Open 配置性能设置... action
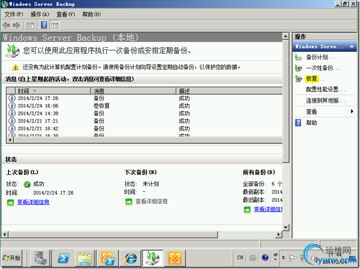 point(325,90)
